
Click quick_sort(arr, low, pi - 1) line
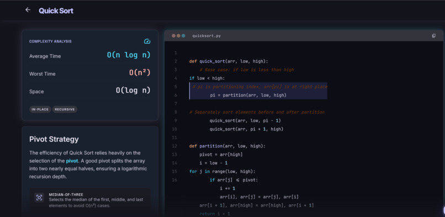tap(245, 121)
